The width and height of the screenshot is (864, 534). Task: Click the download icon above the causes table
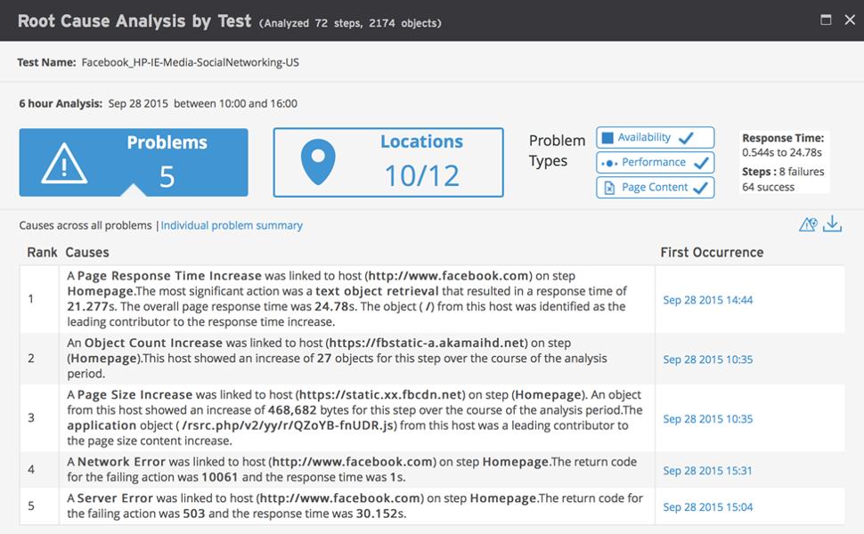832,224
